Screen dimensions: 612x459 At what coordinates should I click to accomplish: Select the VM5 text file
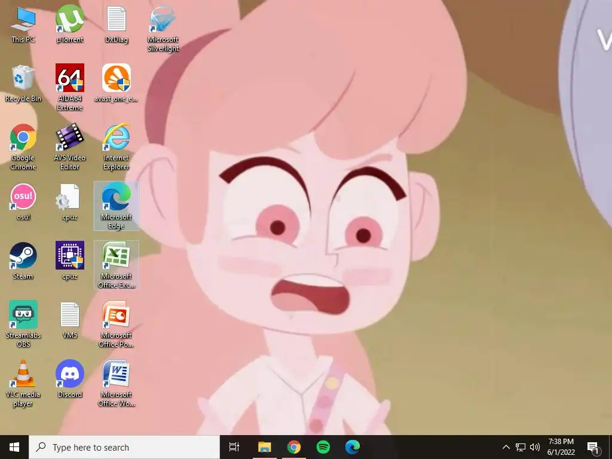[70, 321]
